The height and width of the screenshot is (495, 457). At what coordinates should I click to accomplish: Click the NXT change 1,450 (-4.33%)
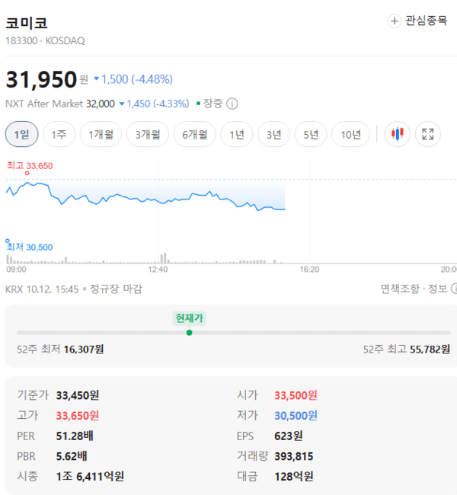tap(154, 104)
